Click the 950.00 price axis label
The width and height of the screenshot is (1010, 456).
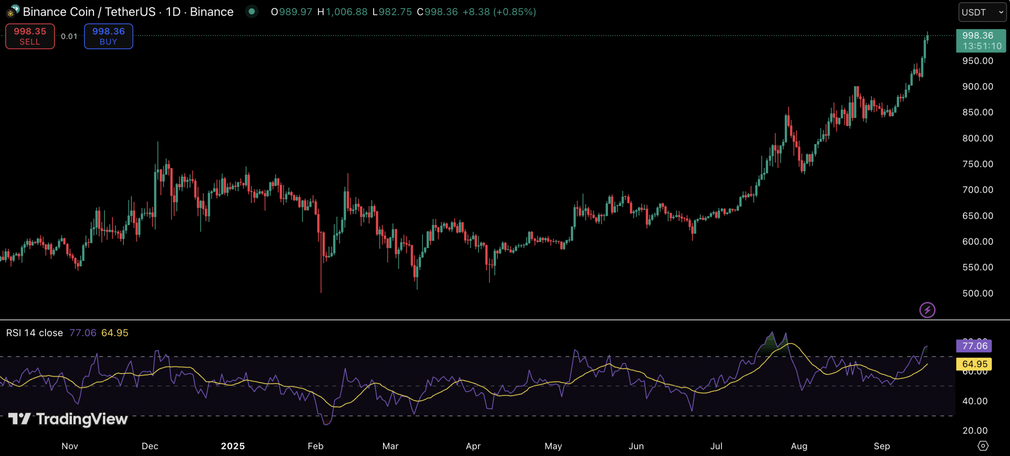[978, 61]
